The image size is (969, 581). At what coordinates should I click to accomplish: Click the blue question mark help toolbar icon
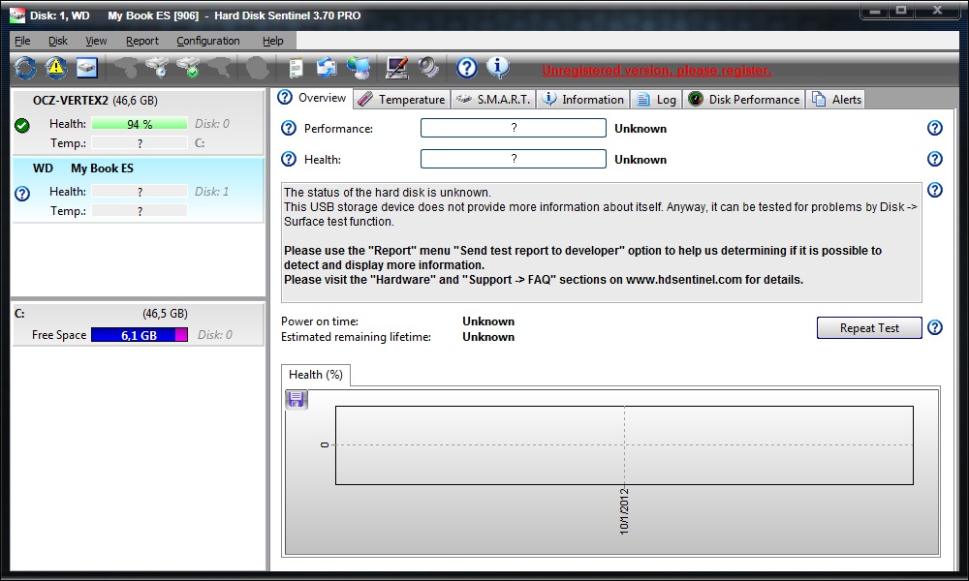click(467, 68)
